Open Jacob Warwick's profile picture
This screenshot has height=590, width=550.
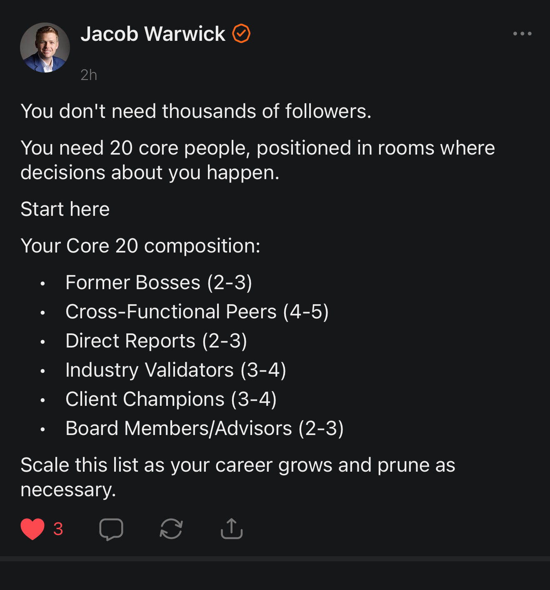(x=45, y=47)
